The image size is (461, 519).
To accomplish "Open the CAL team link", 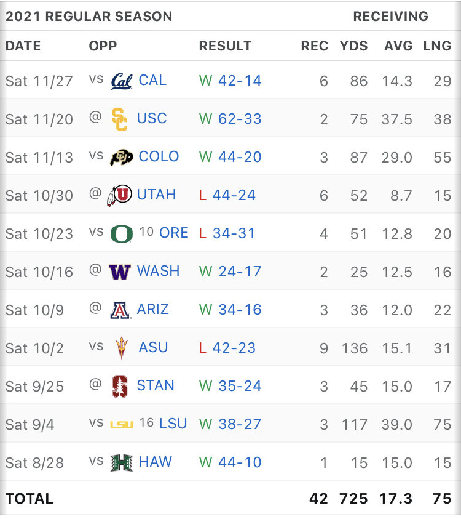I will [x=152, y=80].
